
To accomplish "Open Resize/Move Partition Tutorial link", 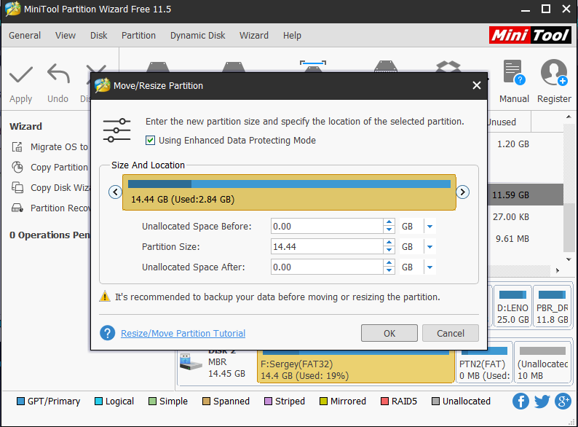I will click(x=183, y=333).
